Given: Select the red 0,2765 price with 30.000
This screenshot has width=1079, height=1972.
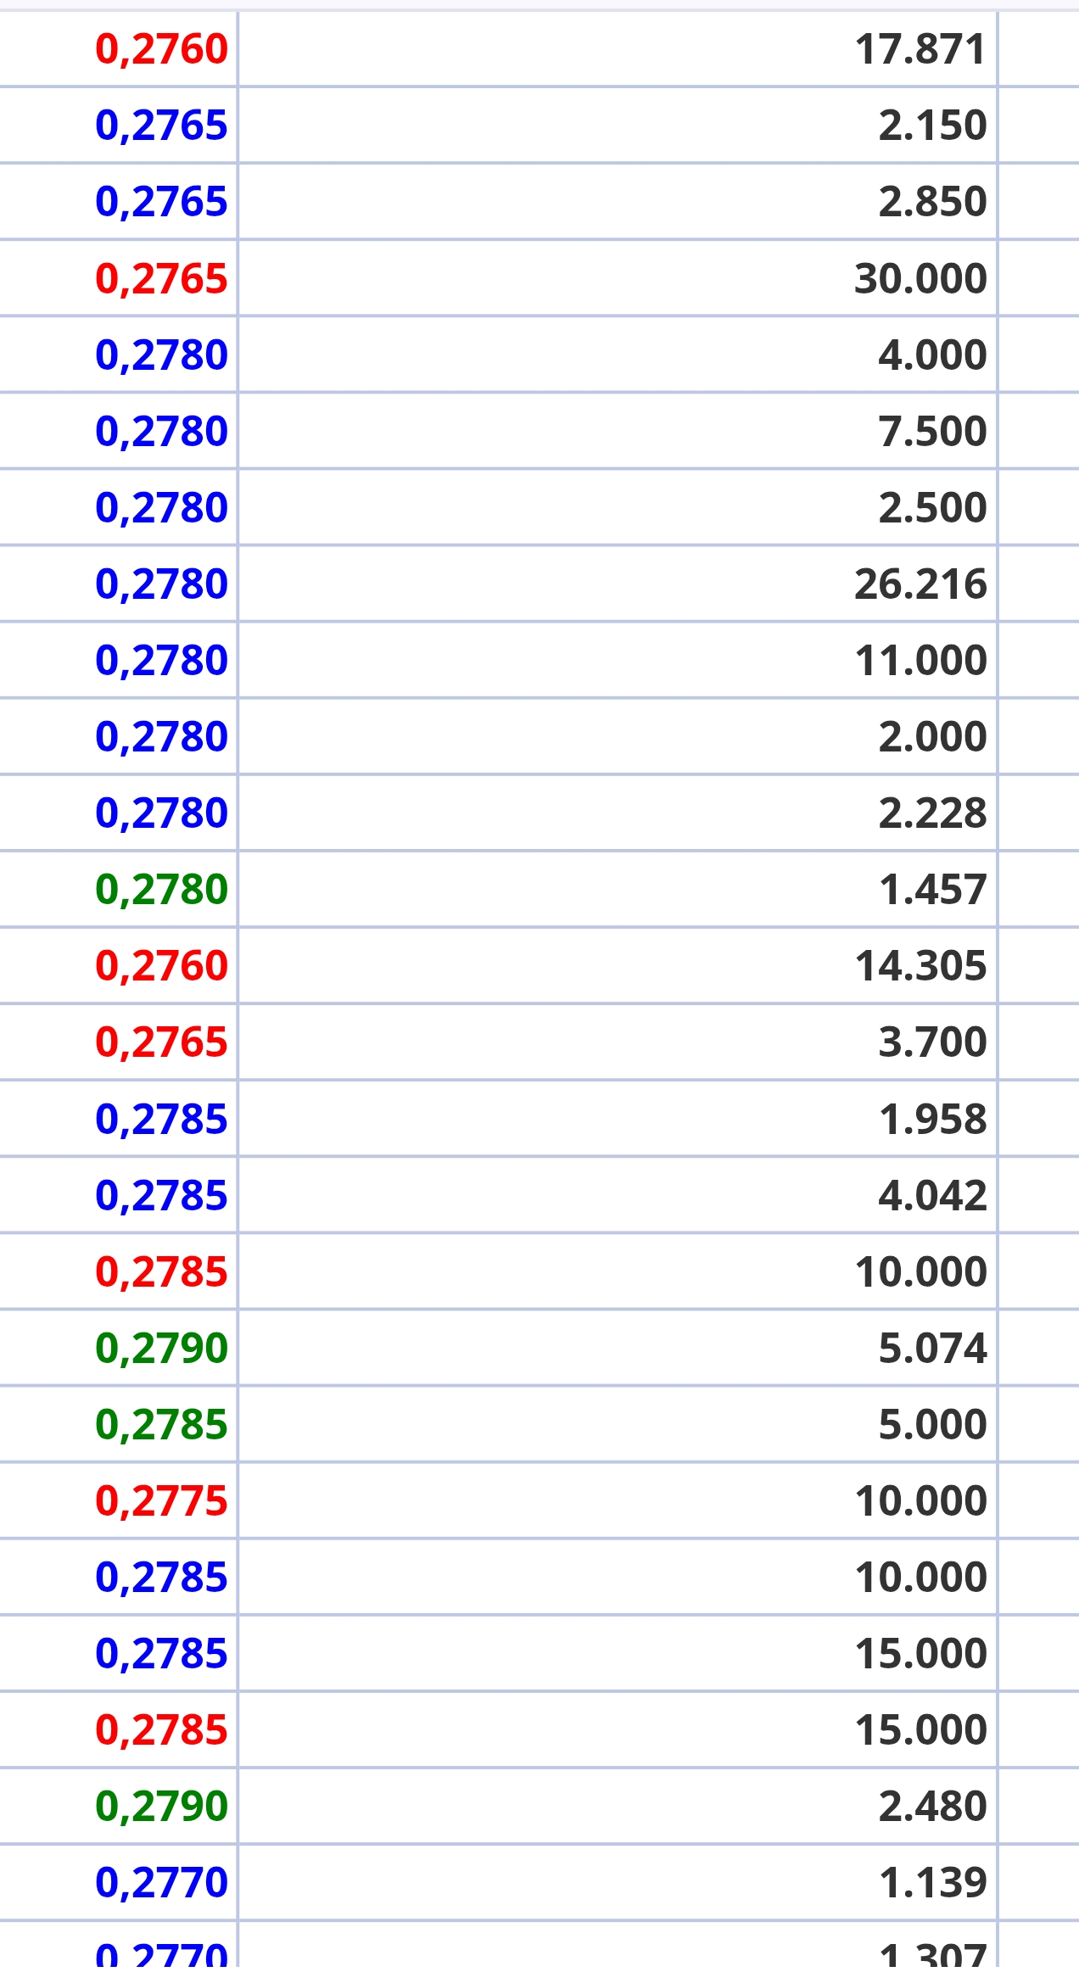Looking at the screenshot, I should coord(161,278).
